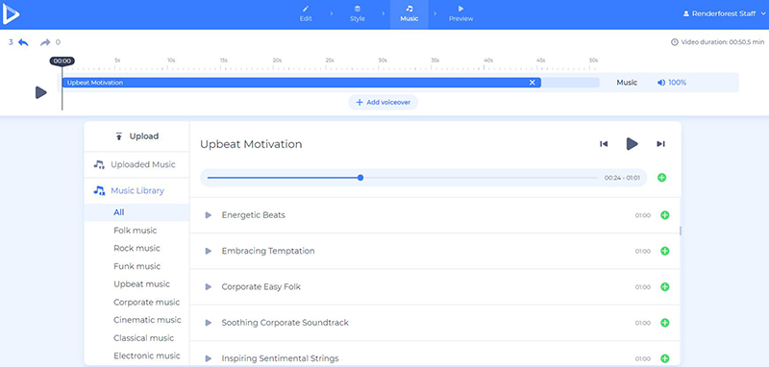The width and height of the screenshot is (769, 367).
Task: Remove Upbeat Motivation track with X
Action: point(533,83)
